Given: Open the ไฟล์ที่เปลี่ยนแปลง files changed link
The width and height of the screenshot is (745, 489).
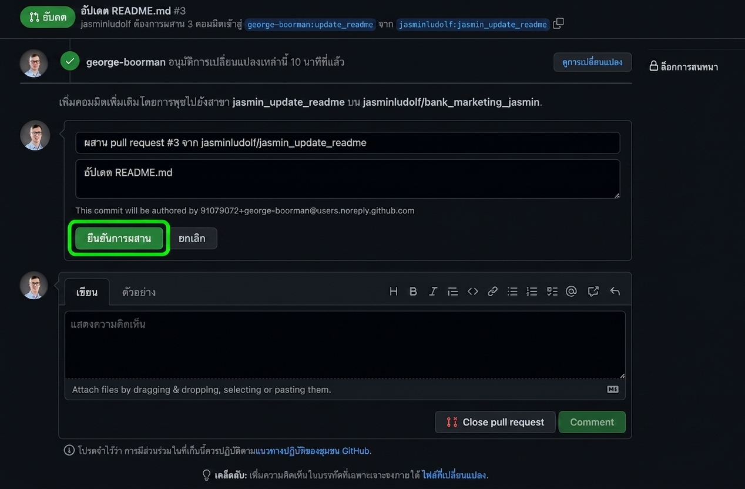Looking at the screenshot, I should tap(454, 475).
